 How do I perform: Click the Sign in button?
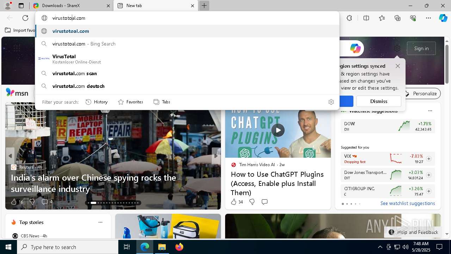[x=421, y=48]
